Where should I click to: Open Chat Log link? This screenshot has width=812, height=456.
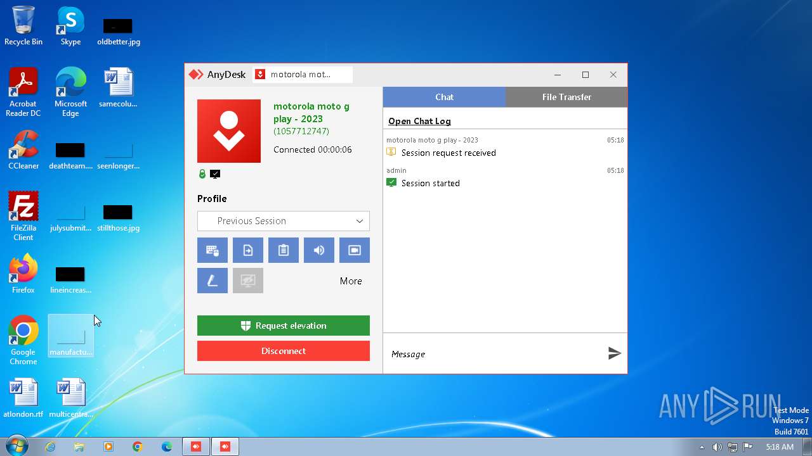[419, 121]
